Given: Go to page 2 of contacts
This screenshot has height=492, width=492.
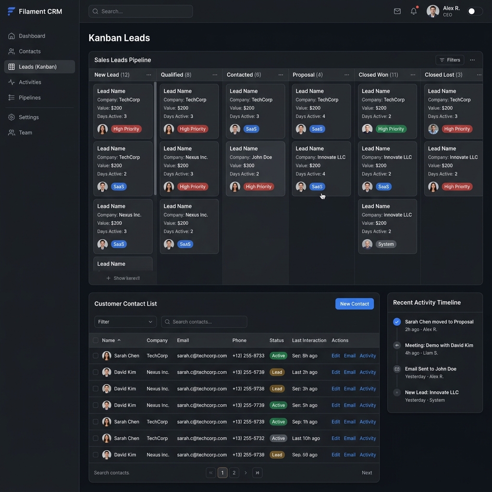Looking at the screenshot, I should coord(234,472).
